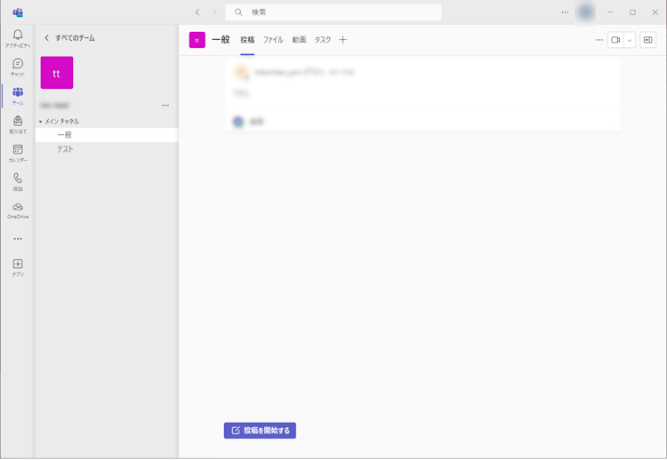Image resolution: width=667 pixels, height=460 pixels.
Task: Show more sidebar apps via ellipsis
Action: pyautogui.click(x=18, y=239)
